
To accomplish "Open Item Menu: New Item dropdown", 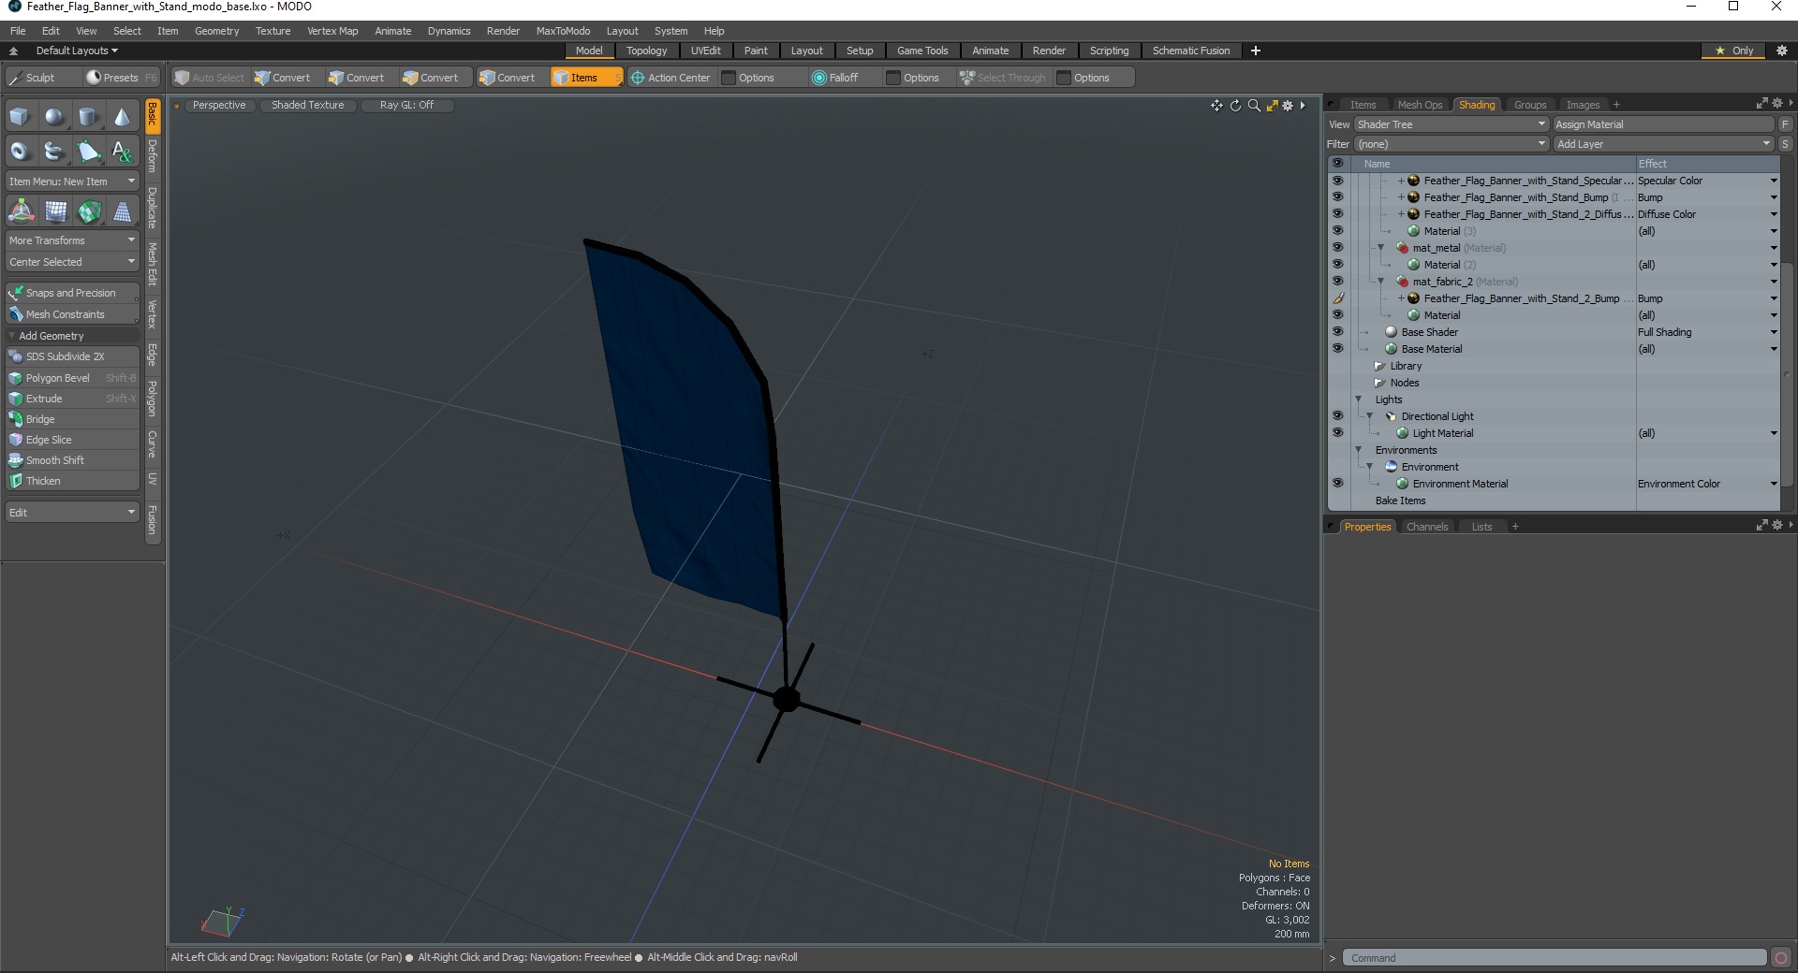I will [x=72, y=182].
